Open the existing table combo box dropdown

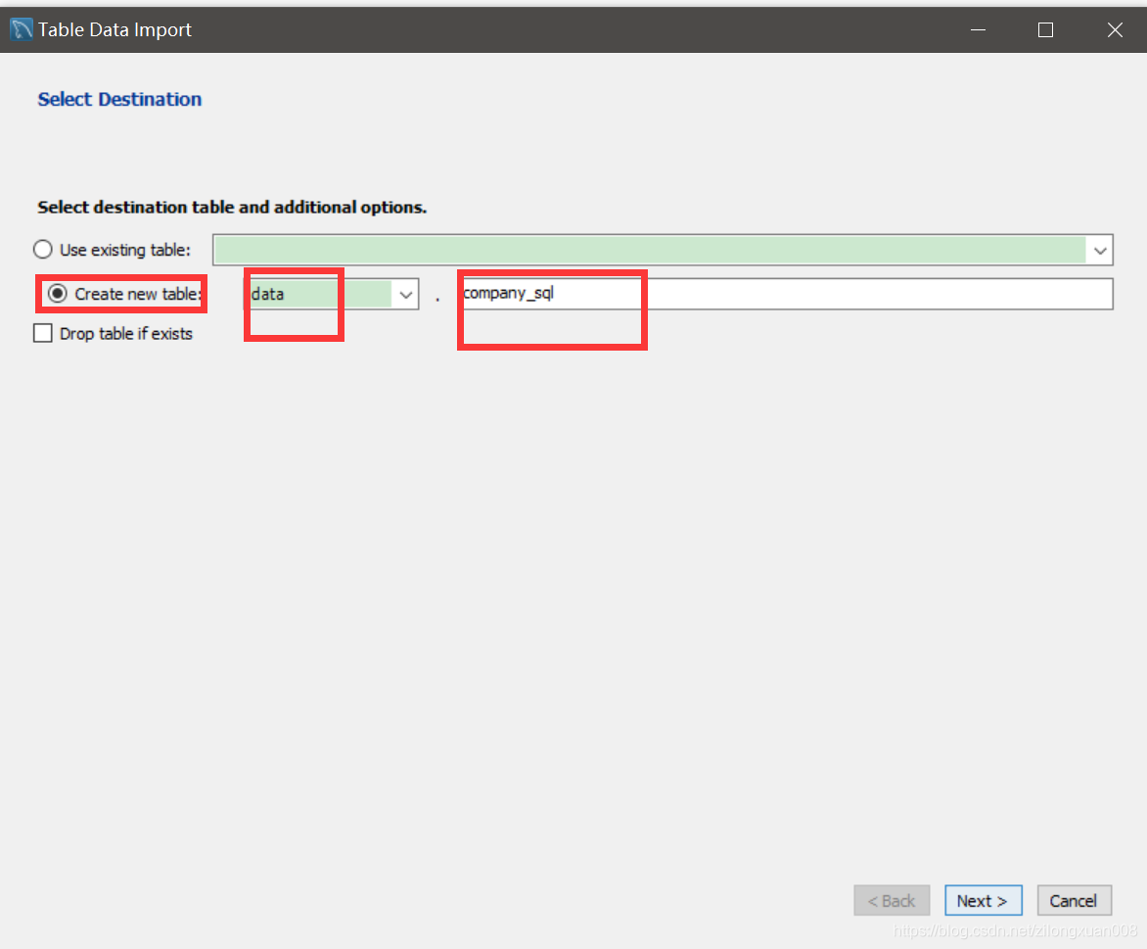1100,250
